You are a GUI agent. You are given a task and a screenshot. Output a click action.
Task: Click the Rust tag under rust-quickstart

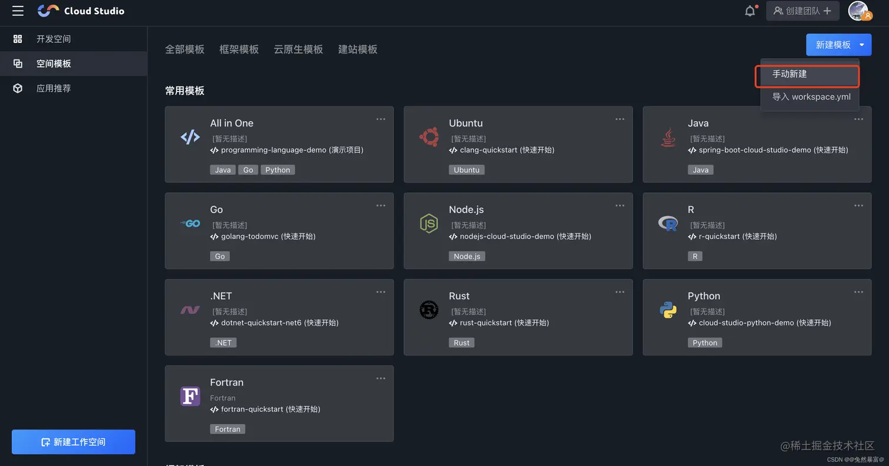coord(462,343)
